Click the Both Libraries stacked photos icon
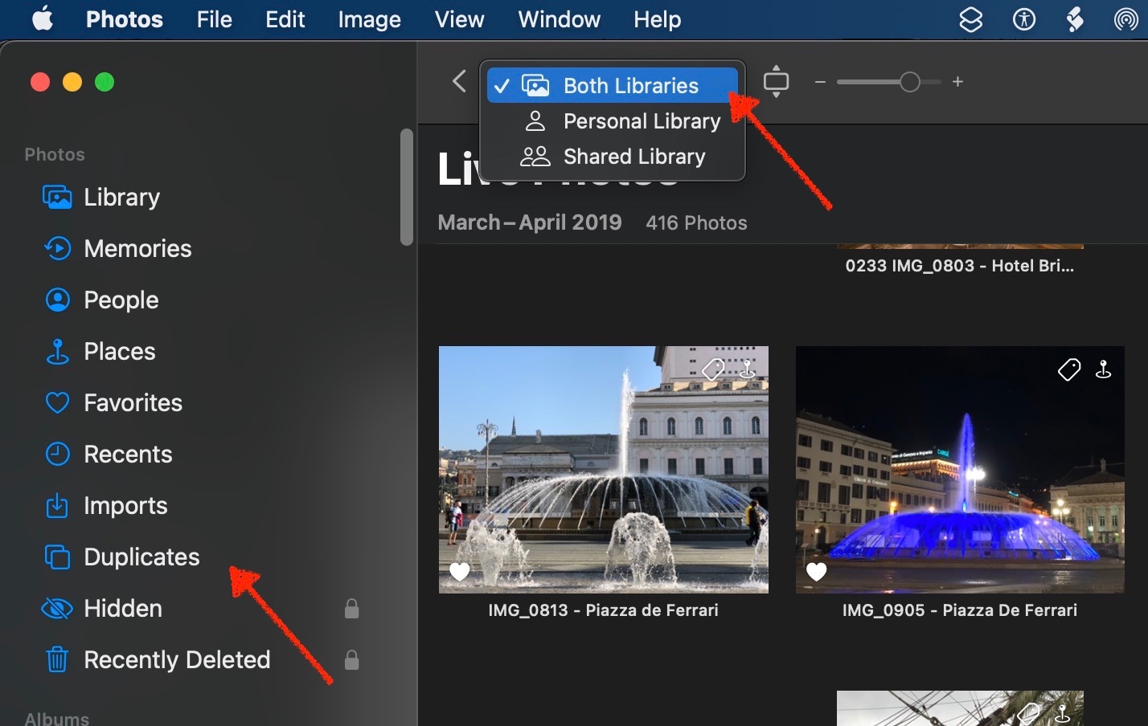This screenshot has width=1148, height=726. [x=535, y=85]
